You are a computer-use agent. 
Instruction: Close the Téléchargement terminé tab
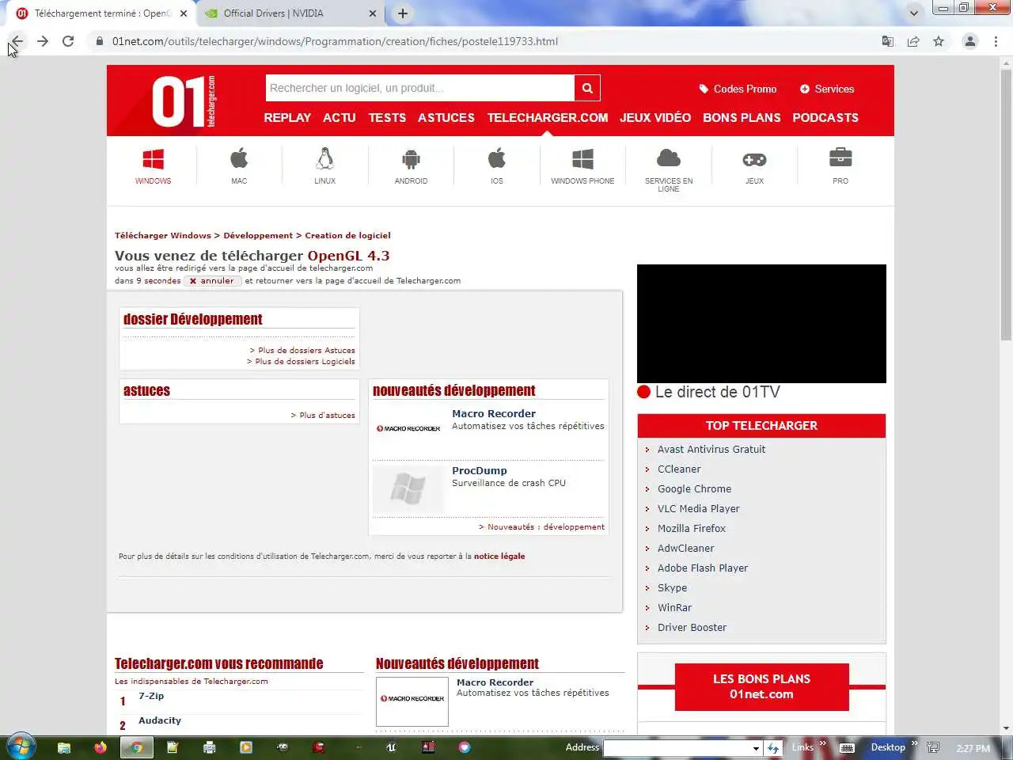coord(184,13)
